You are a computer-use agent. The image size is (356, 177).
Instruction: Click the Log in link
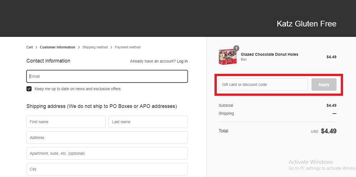(182, 61)
